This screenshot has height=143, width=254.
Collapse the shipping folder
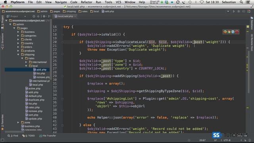click(x=18, y=54)
